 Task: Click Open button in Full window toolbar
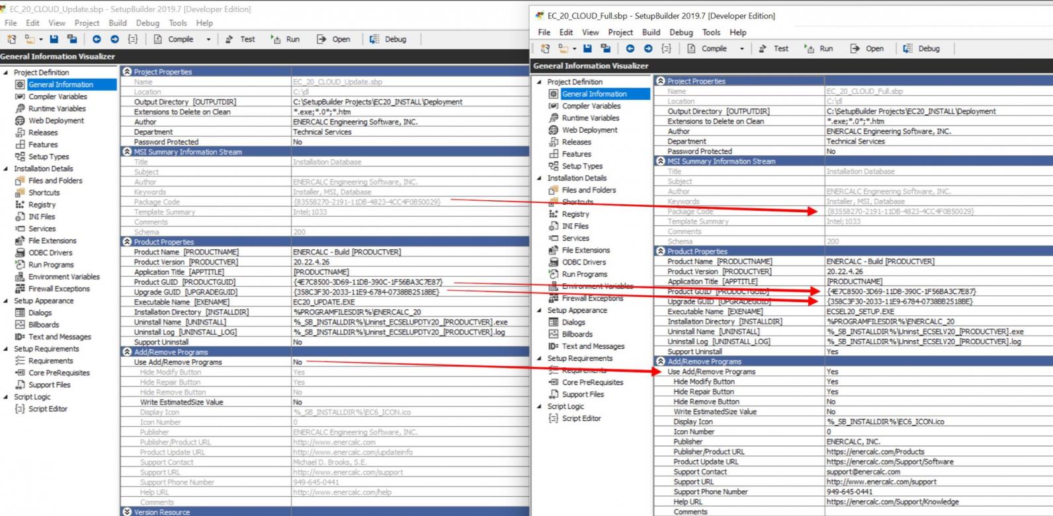(867, 48)
